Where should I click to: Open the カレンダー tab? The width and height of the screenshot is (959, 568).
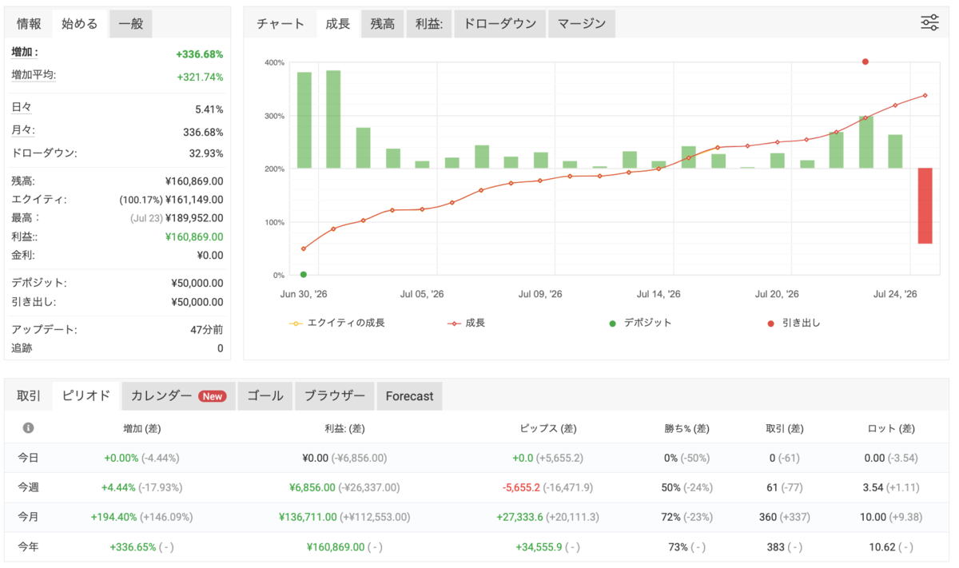[x=178, y=395]
